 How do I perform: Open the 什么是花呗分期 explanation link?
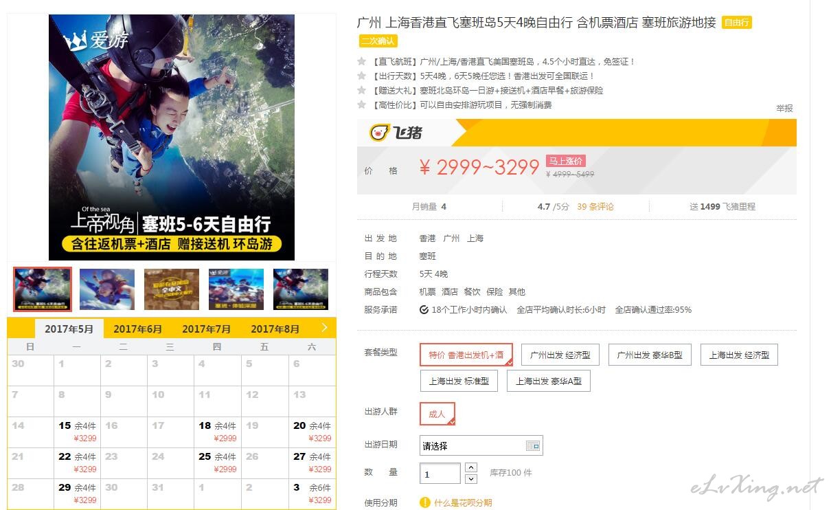pos(463,502)
